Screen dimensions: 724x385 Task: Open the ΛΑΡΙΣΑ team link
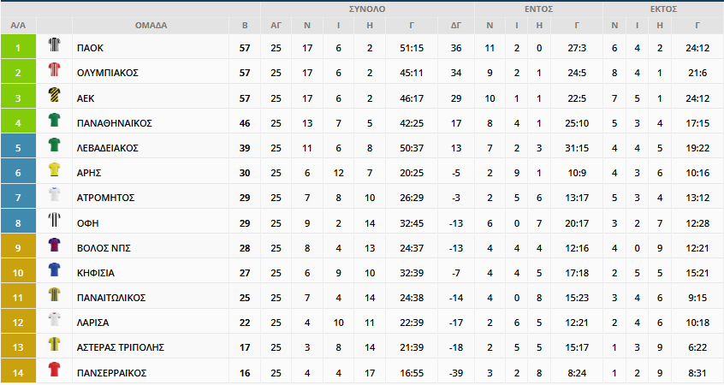tap(92, 323)
